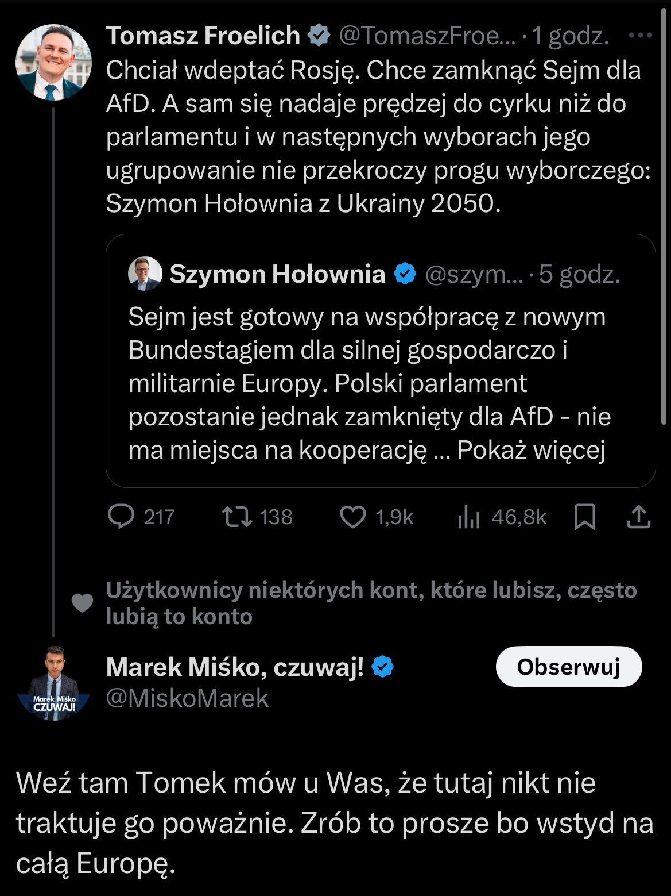This screenshot has height=896, width=671.
Task: Click the grey heart recommendation icon
Action: coord(82,603)
